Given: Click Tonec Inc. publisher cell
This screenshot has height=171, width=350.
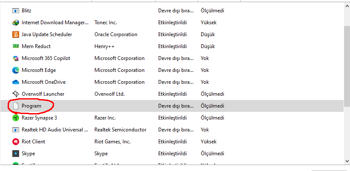Looking at the screenshot, I should point(105,23).
